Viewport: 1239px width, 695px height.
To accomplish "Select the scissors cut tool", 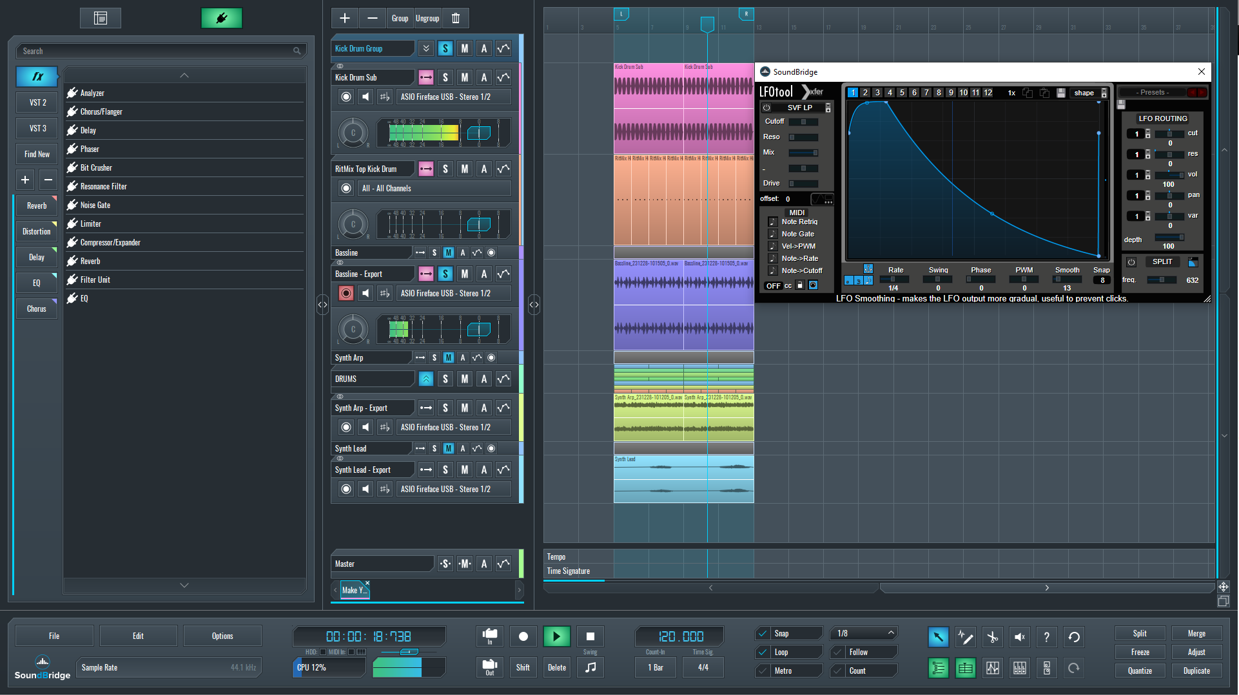I will click(992, 637).
